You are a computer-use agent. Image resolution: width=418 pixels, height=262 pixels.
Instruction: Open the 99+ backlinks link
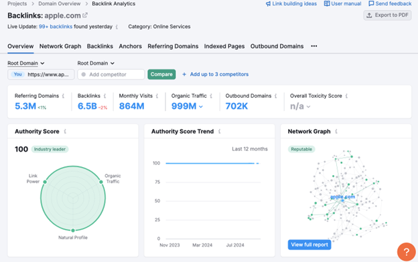[56, 27]
